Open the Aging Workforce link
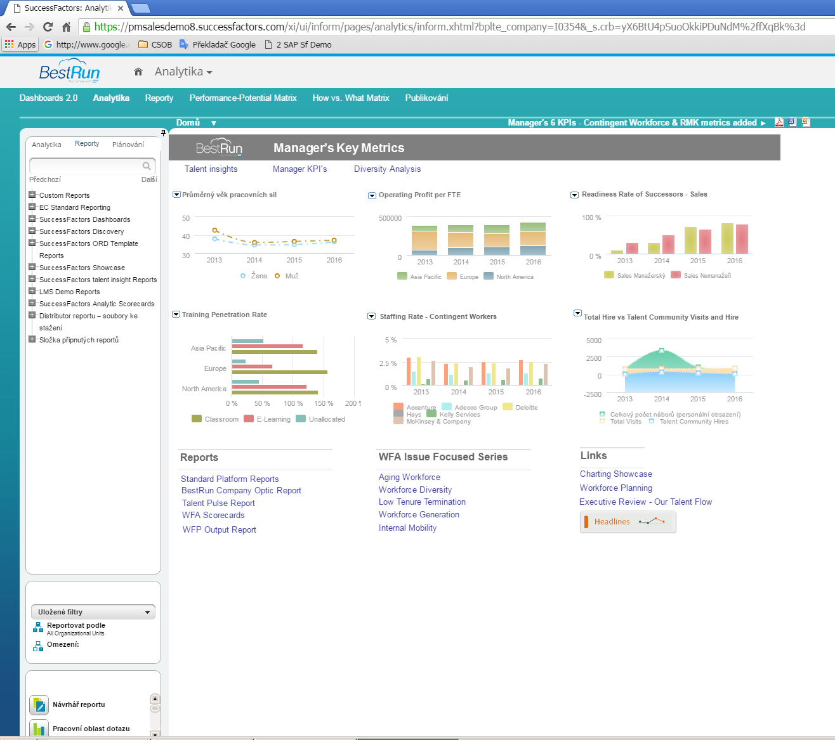The width and height of the screenshot is (835, 740). point(409,477)
